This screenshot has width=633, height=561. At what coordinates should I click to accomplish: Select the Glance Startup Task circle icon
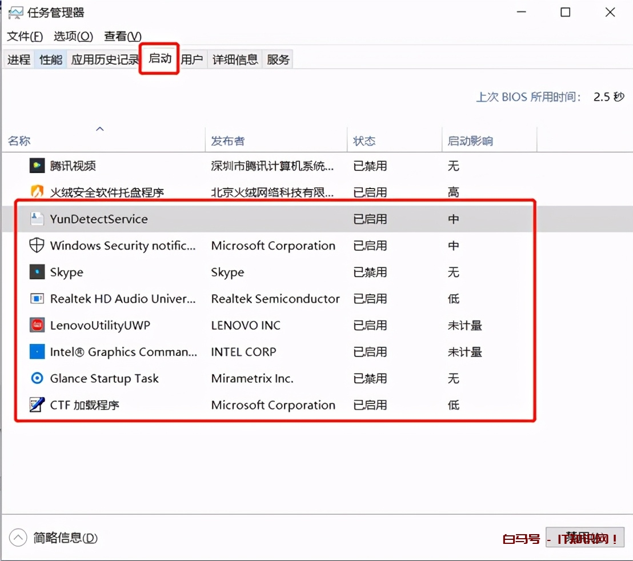35,378
